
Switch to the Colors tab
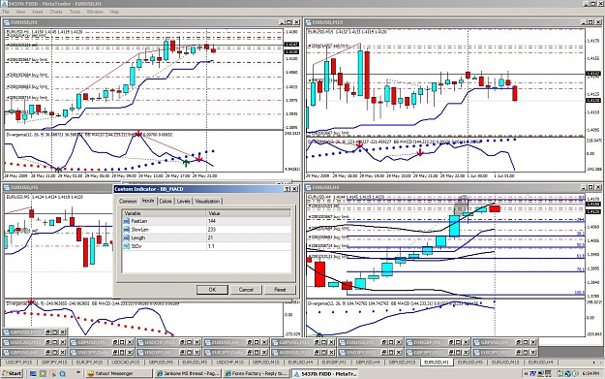pyautogui.click(x=166, y=202)
